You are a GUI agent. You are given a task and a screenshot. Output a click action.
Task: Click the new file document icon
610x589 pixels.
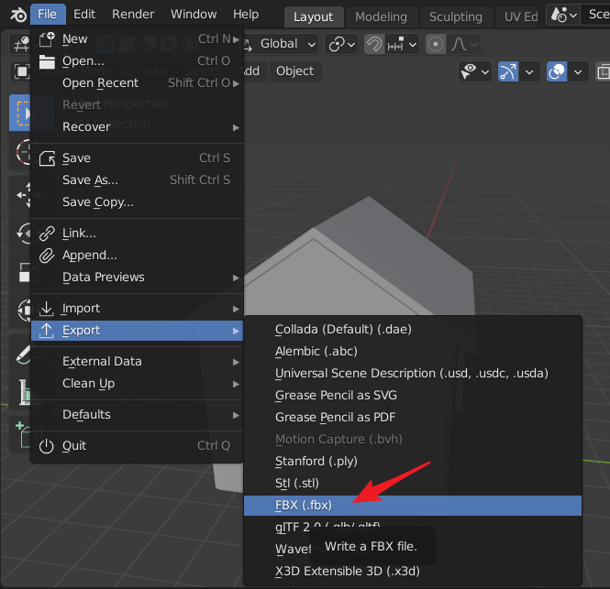pos(47,39)
